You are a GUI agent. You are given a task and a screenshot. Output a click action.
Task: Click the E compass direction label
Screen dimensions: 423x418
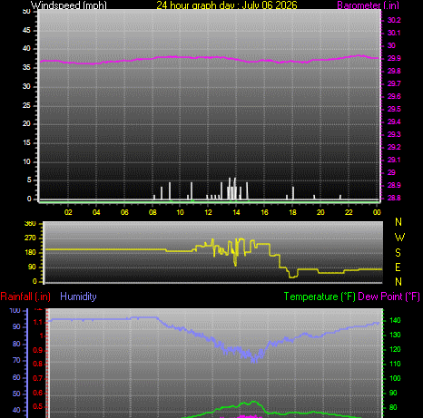[398, 267]
